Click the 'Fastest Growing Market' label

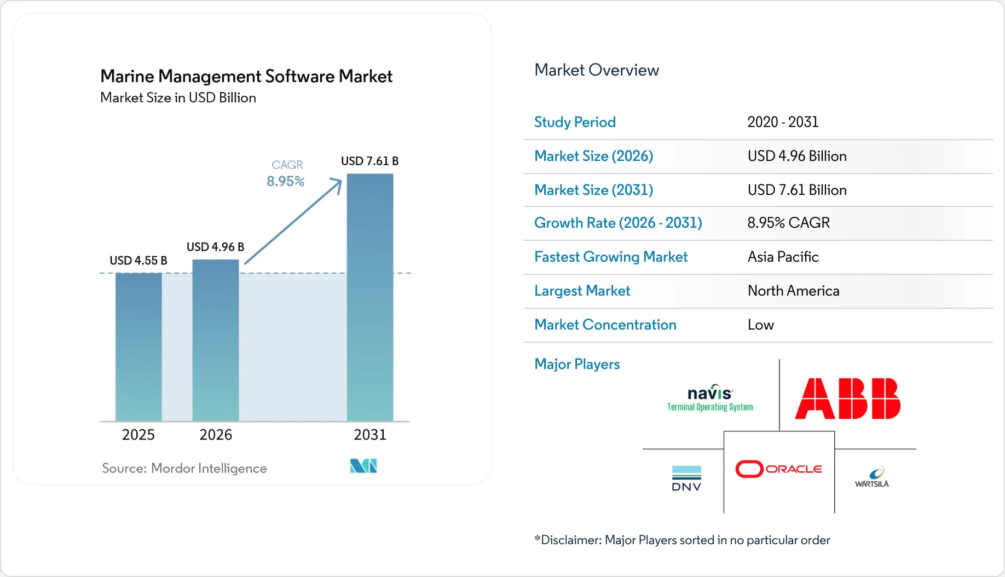(x=611, y=257)
